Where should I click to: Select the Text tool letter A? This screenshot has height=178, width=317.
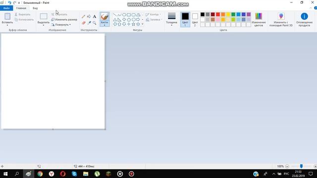pyautogui.click(x=95, y=16)
